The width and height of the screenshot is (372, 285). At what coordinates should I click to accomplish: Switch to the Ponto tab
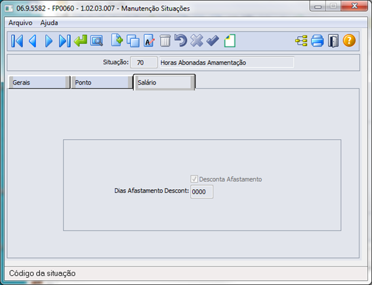click(x=102, y=82)
